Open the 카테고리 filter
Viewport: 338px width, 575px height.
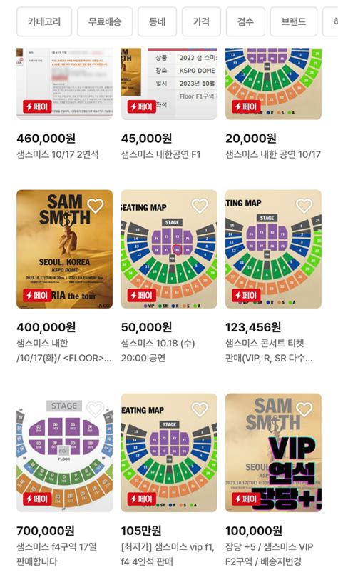44,21
